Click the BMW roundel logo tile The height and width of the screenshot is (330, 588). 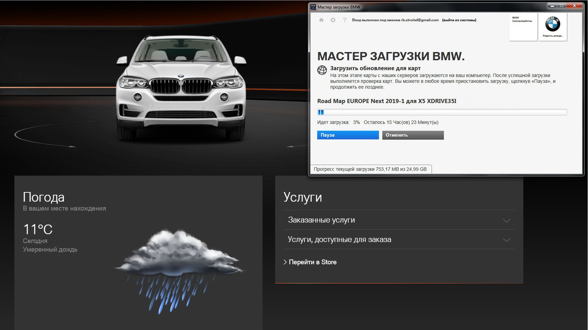(553, 27)
